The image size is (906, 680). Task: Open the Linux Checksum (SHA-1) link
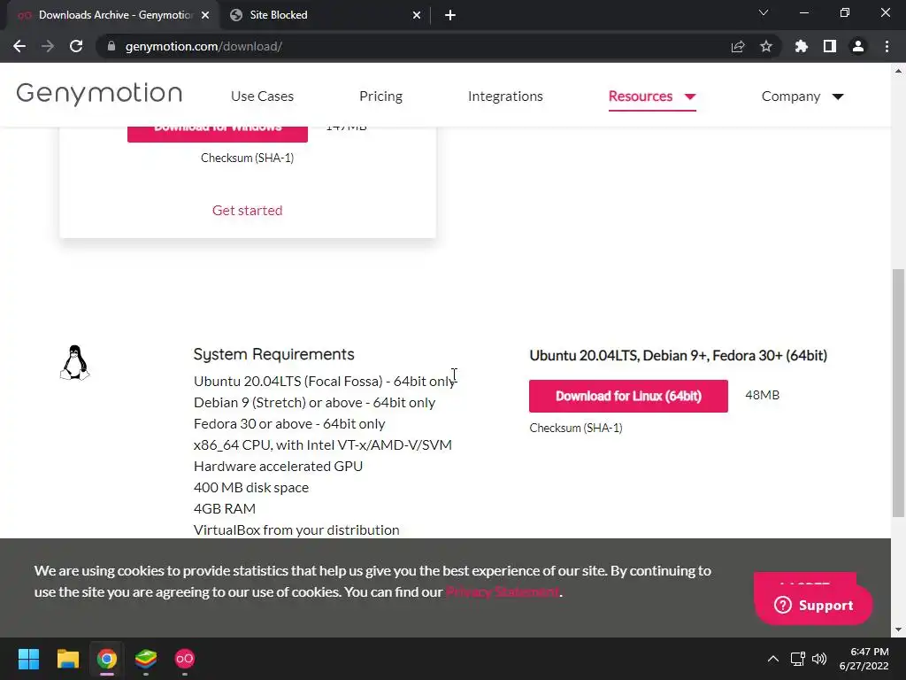(x=575, y=428)
